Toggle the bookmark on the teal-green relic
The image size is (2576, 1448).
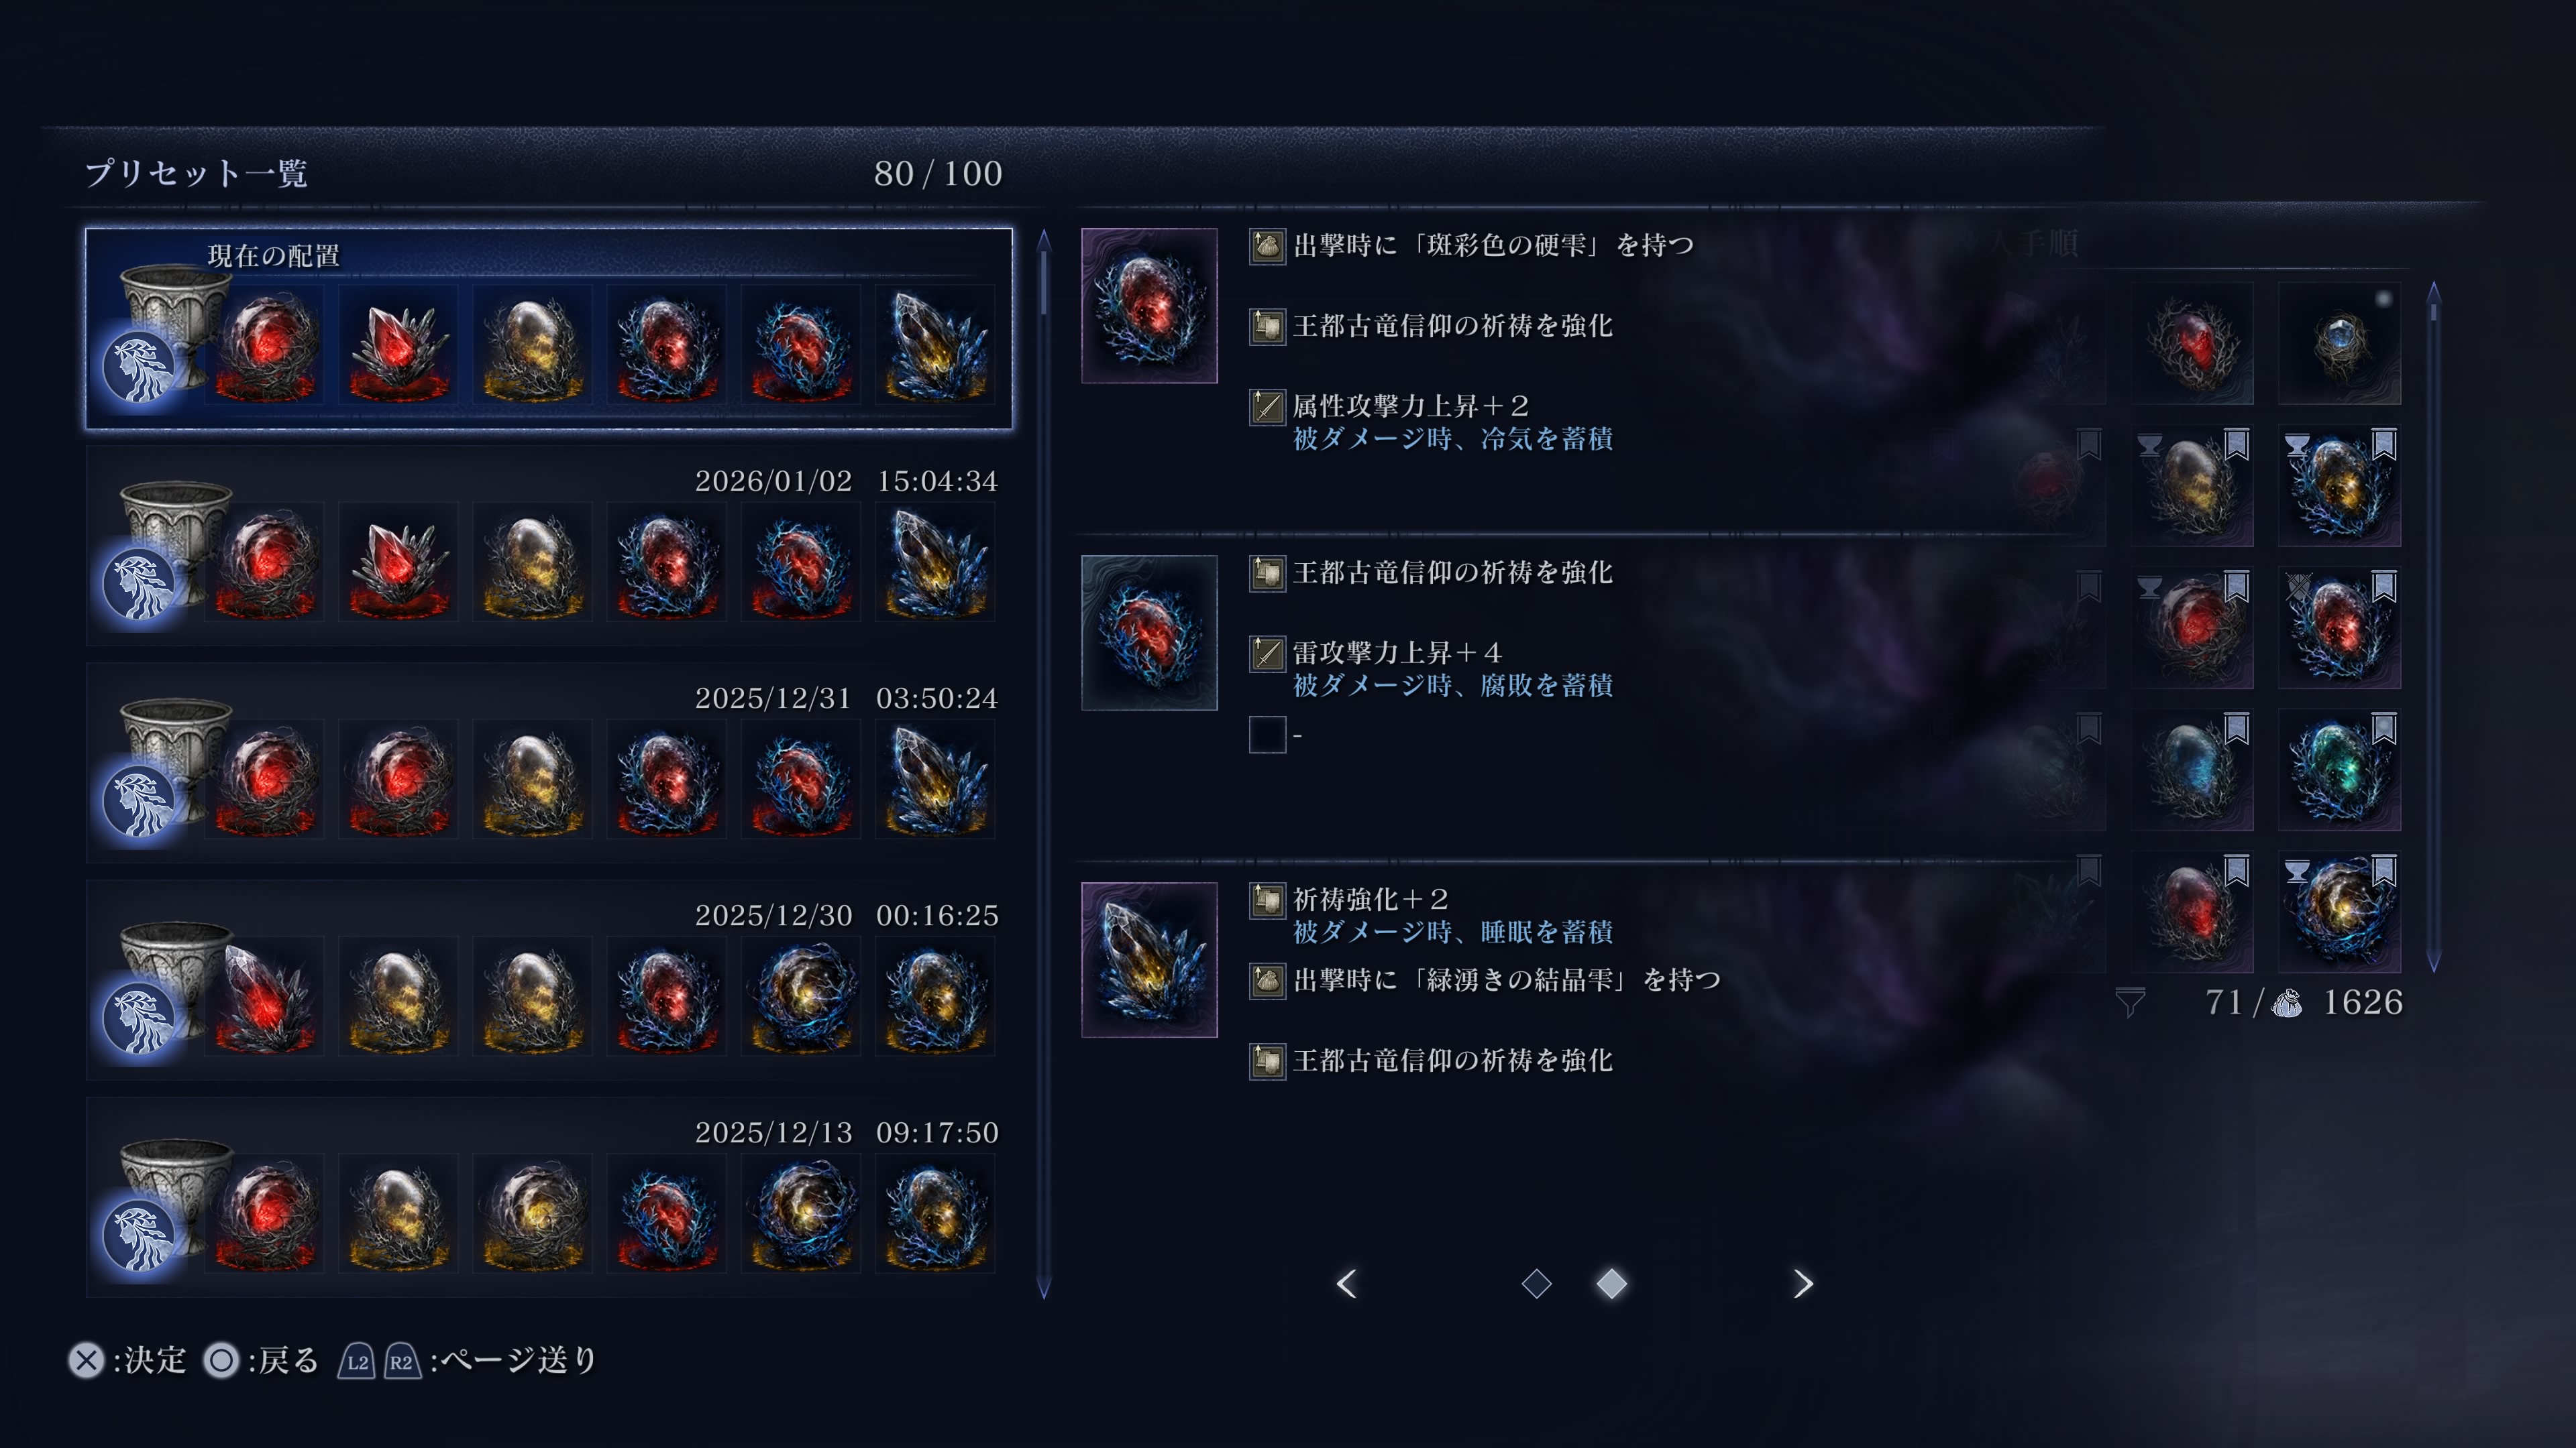[2384, 729]
